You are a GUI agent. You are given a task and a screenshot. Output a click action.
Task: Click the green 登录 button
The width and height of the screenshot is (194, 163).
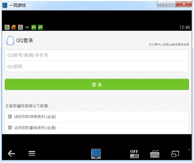[97, 84]
